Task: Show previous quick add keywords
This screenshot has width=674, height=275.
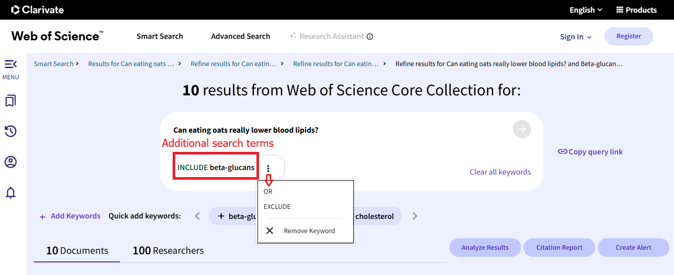Action: (x=197, y=216)
